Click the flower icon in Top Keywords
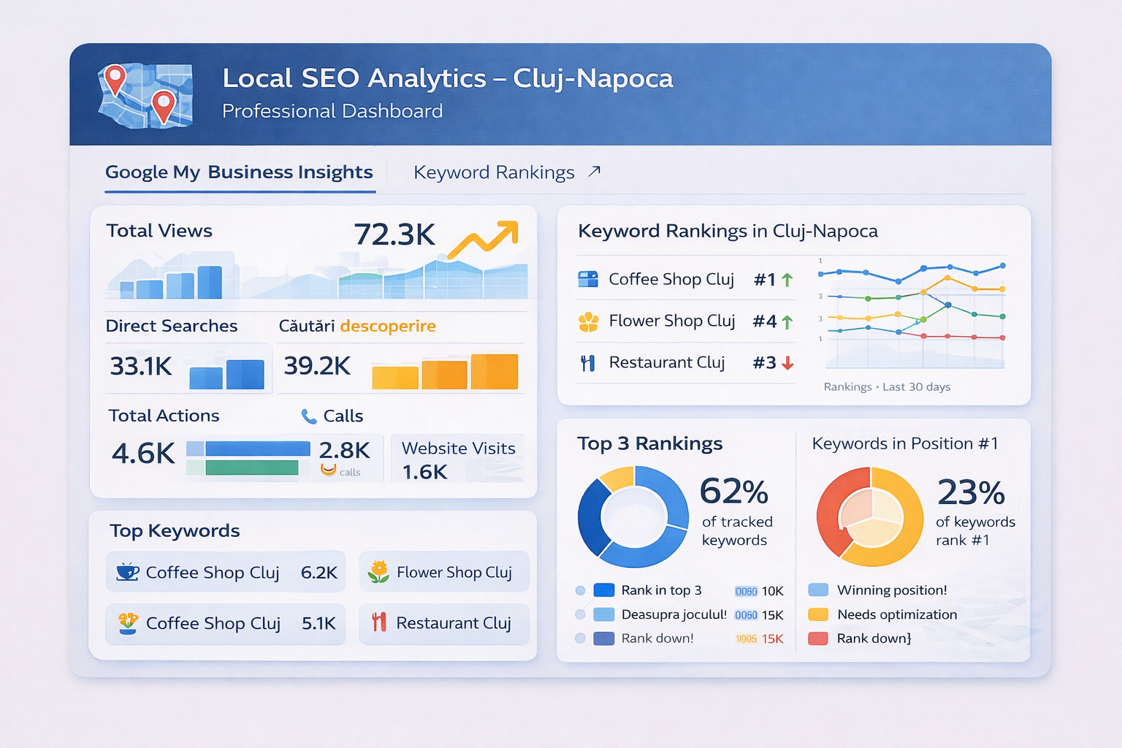The image size is (1122, 748). 378,572
